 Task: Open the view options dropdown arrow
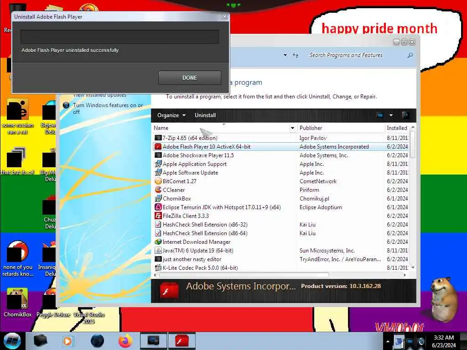391,115
